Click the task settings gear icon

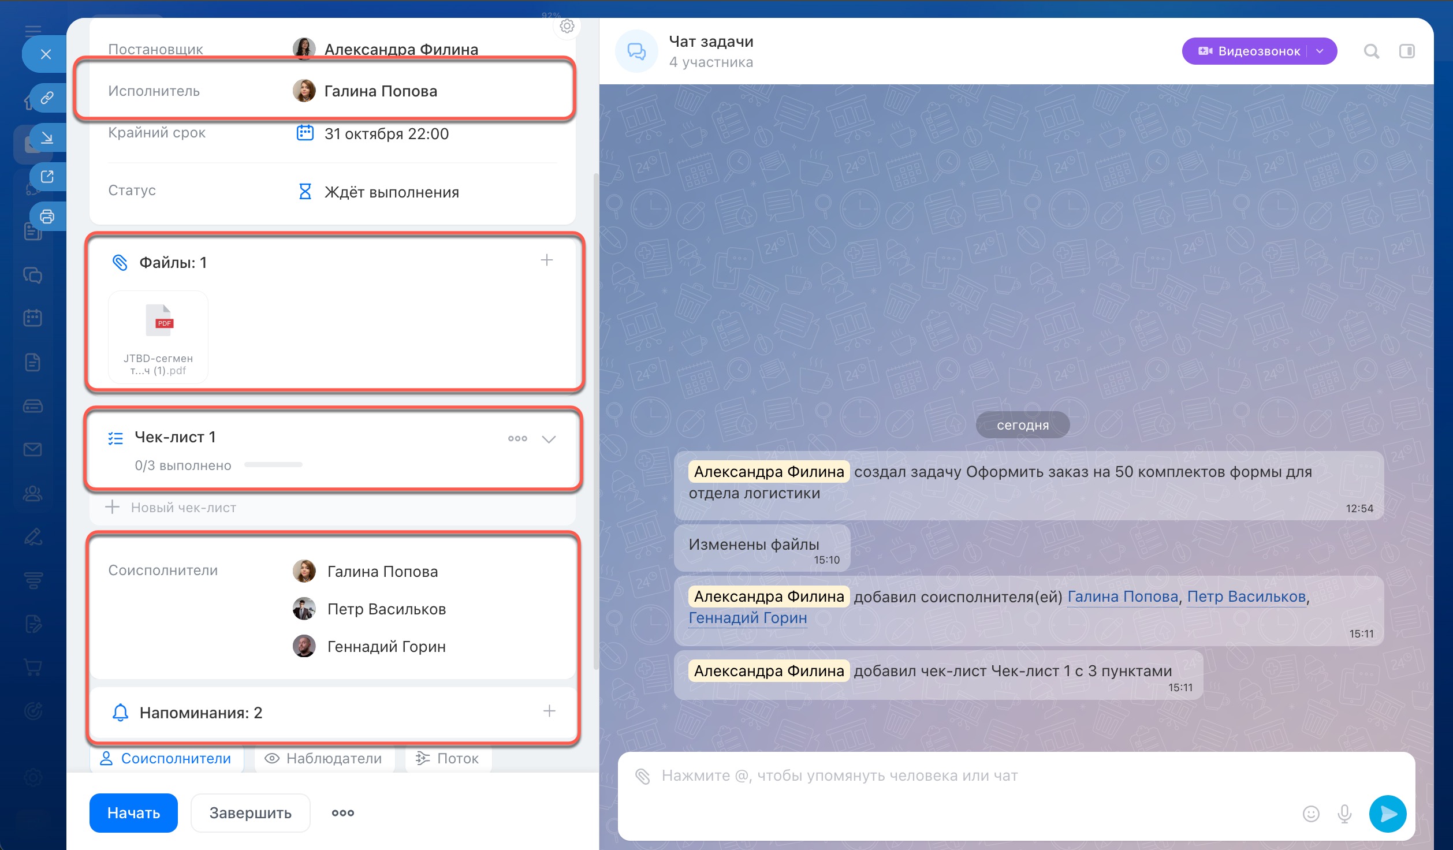[567, 26]
